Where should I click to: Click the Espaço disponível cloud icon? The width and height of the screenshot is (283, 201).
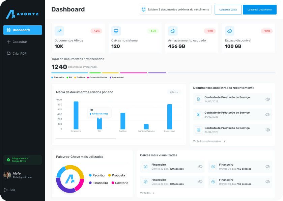(230, 31)
